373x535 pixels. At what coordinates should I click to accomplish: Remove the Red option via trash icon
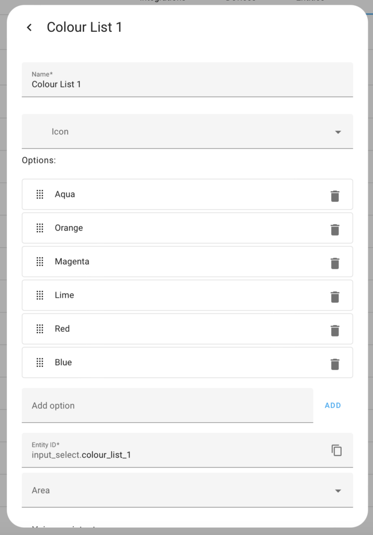tap(335, 330)
